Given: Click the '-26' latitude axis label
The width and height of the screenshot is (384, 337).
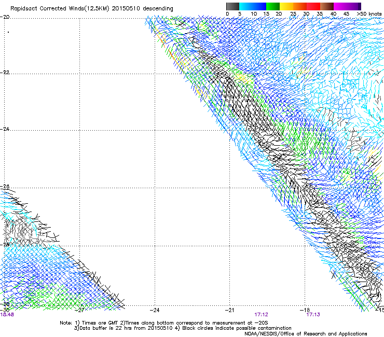Looking at the screenshot, I should pos(5,187).
